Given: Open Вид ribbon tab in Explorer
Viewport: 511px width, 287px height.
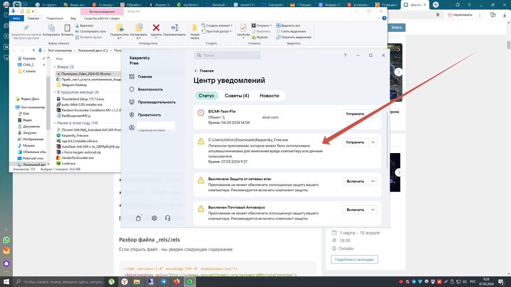Looking at the screenshot, I should 73,18.
